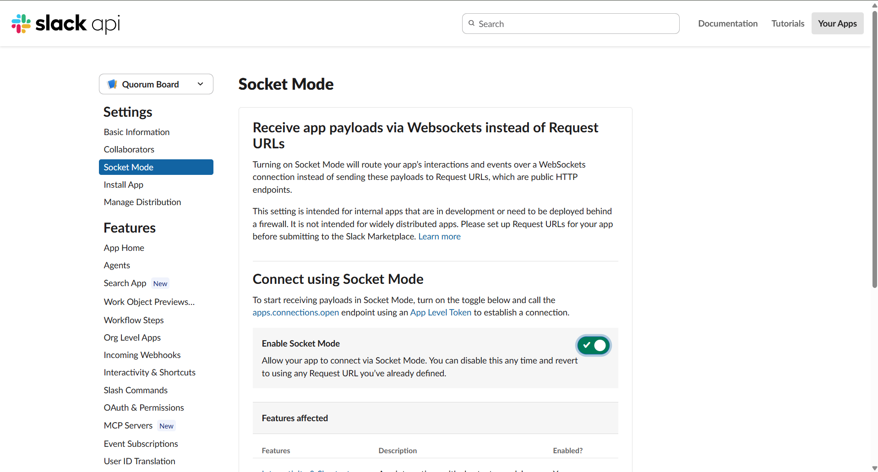The height and width of the screenshot is (472, 878).
Task: Open the Documentation page
Action: 728,23
